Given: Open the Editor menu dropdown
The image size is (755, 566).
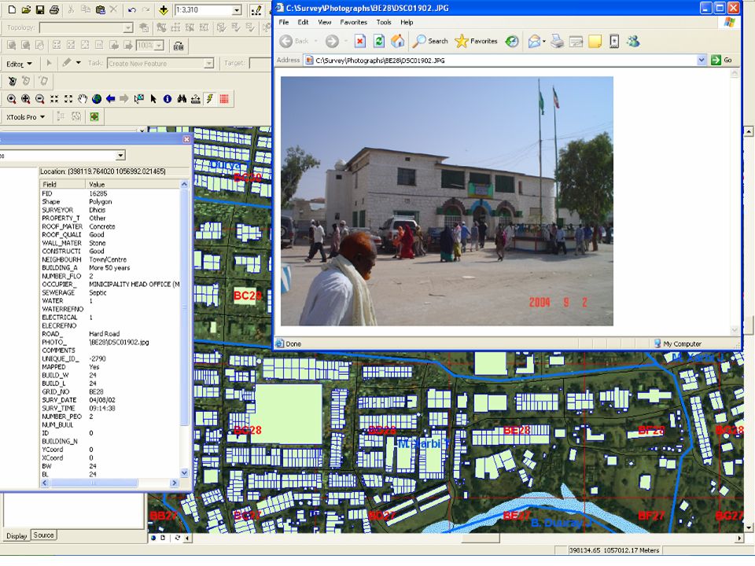Looking at the screenshot, I should point(19,64).
